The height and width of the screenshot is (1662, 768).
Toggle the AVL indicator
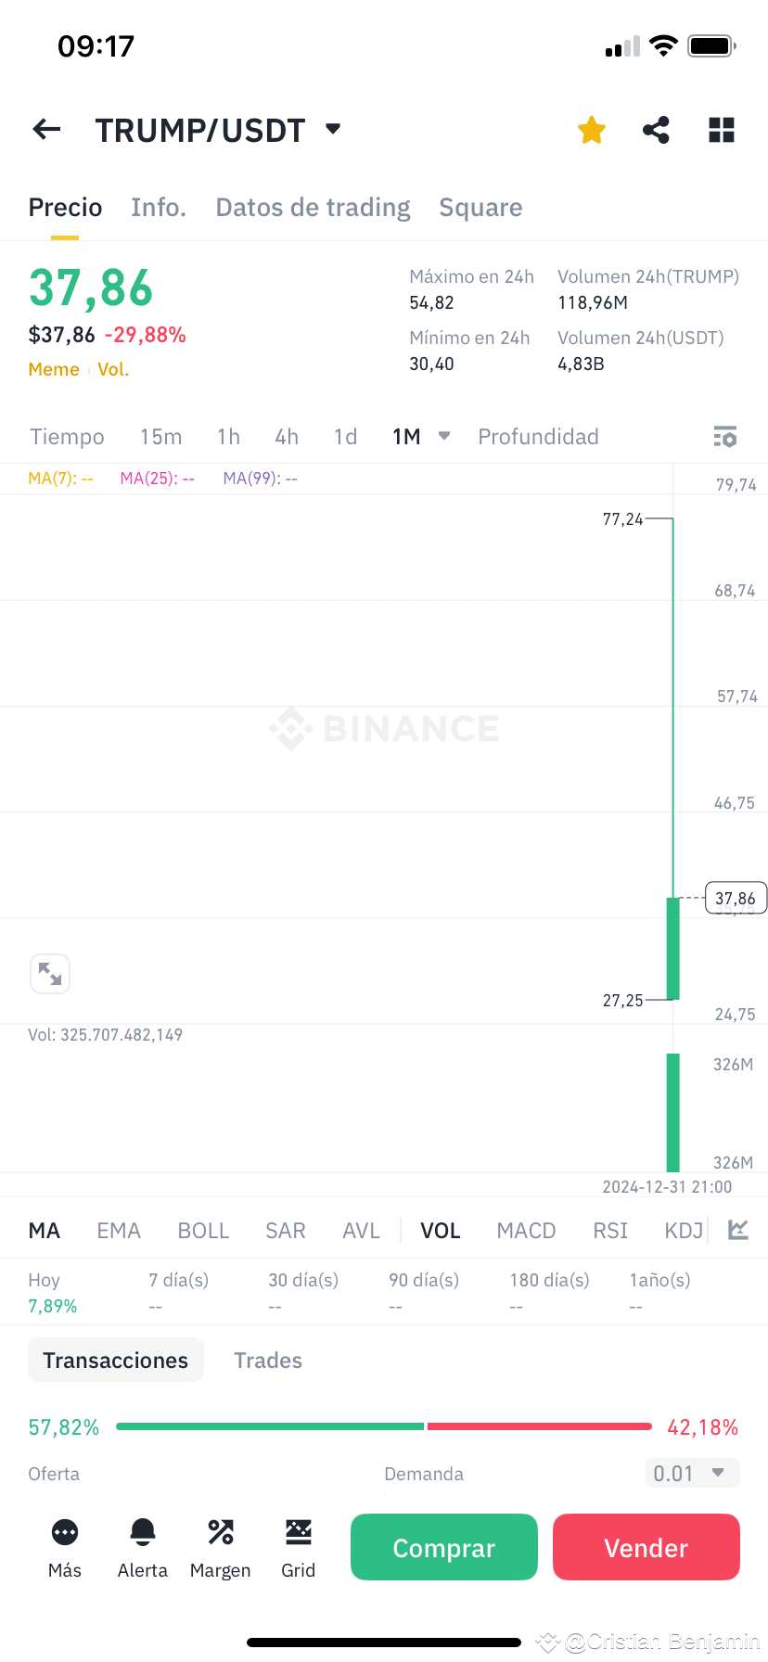(x=361, y=1231)
